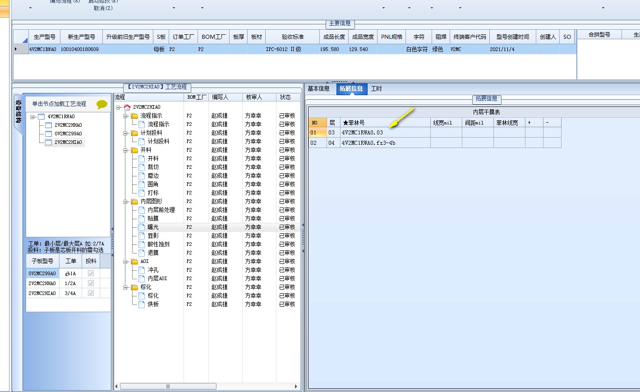Click the document icon for 内层AOI
The height and width of the screenshot is (392, 640).
point(142,279)
